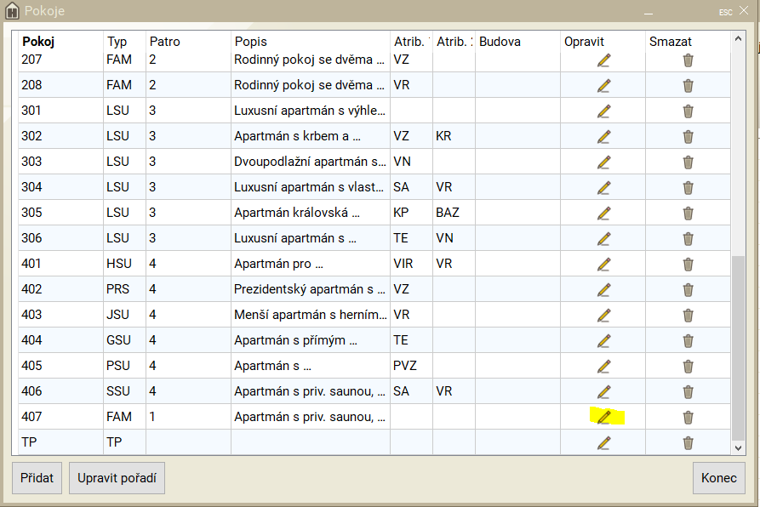The image size is (760, 507).
Task: Close the dialog with Konec button
Action: (718, 478)
